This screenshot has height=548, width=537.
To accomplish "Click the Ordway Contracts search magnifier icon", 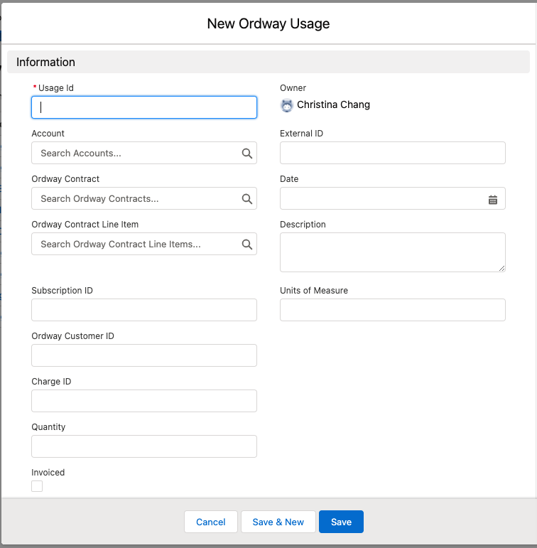I will 247,198.
